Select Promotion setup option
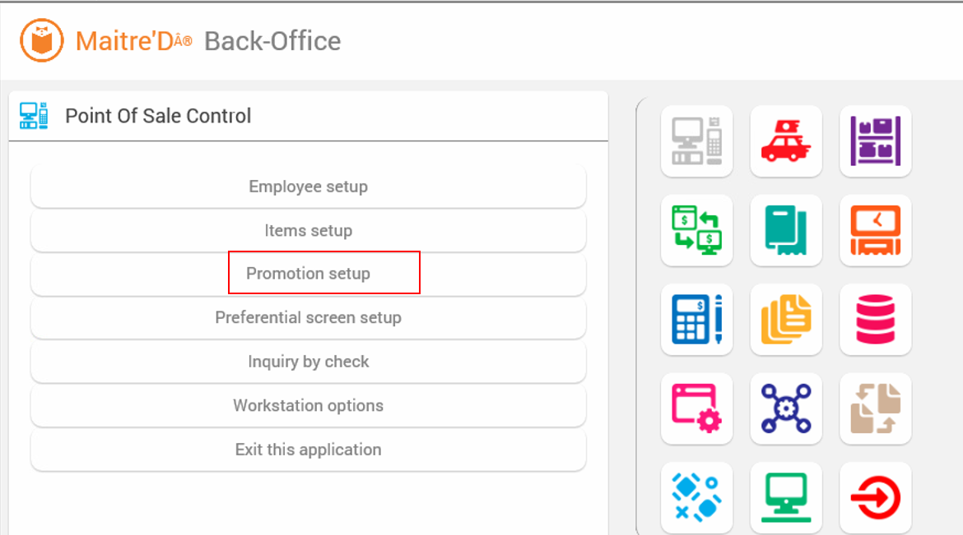Viewport: 963px width, 535px height. coord(309,274)
